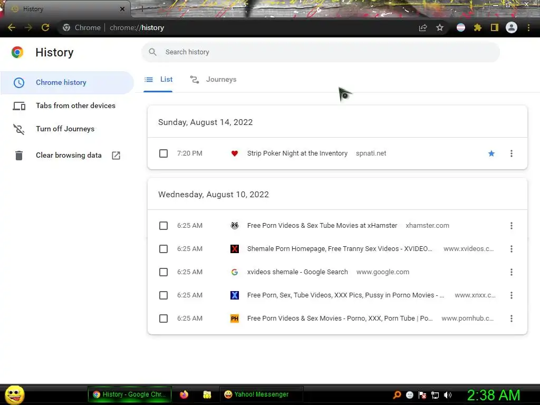Image resolution: width=540 pixels, height=405 pixels.
Task: Tick the checkbox for the pornhub entry
Action: (x=163, y=319)
